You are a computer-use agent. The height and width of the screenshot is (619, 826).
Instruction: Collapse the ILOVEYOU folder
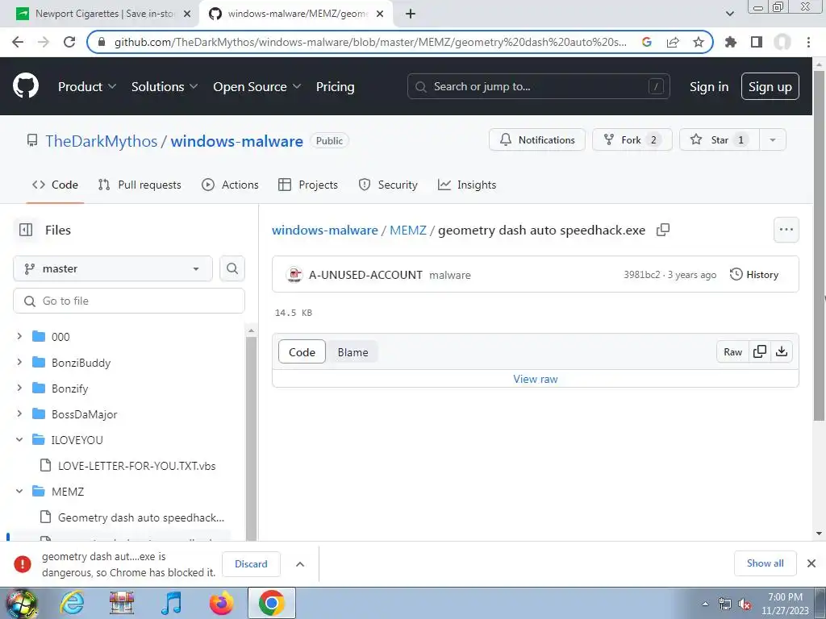[x=19, y=439]
